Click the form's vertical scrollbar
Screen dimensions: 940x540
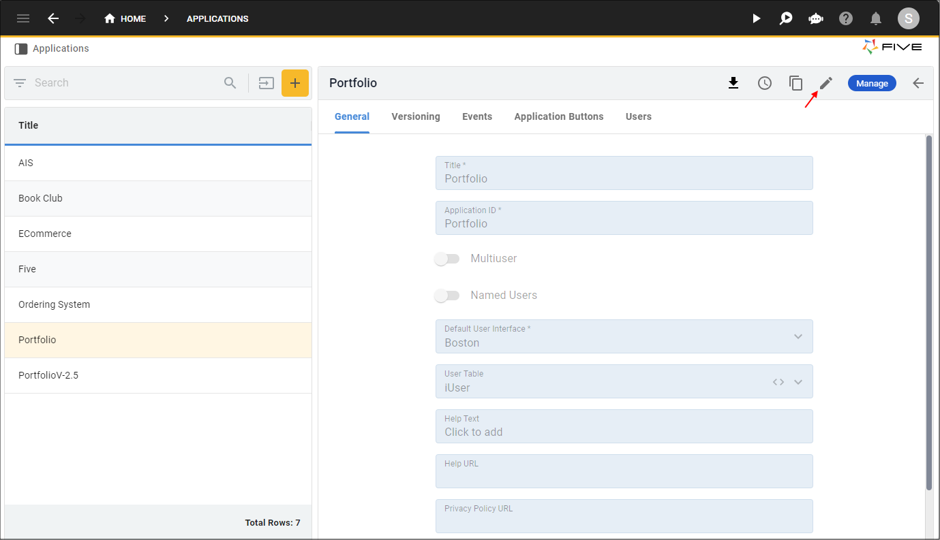[x=929, y=313]
